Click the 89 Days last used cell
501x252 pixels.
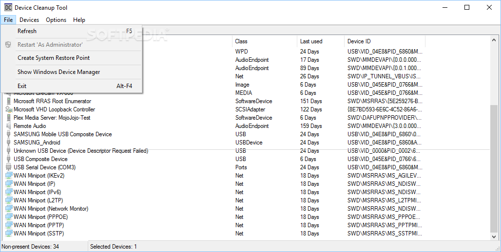[309, 68]
